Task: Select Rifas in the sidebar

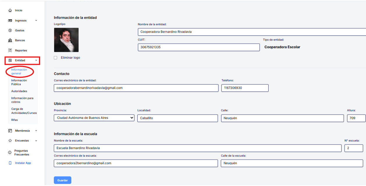Action: pos(15,120)
